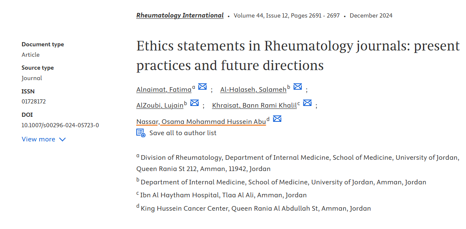
Task: Click email icon after Nassar, Osama author name
Action: (277, 119)
